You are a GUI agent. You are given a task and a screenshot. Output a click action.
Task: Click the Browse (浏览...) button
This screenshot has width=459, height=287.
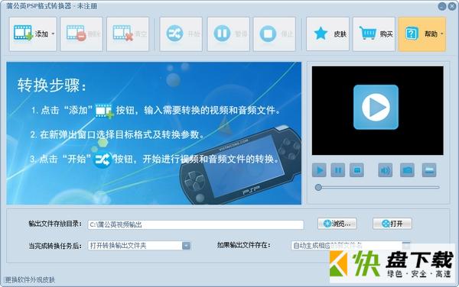pos(337,224)
